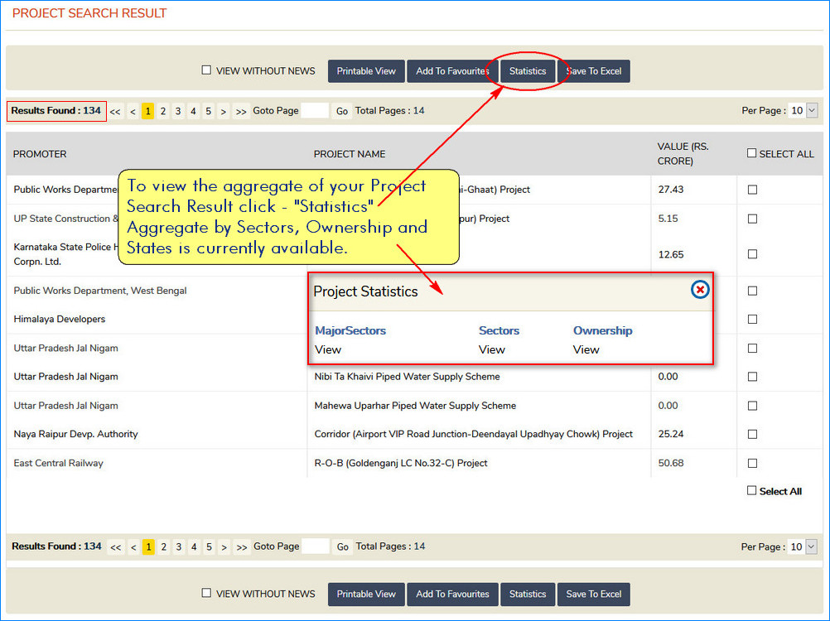The width and height of the screenshot is (830, 621).
Task: View MajorSectors statistics
Action: click(328, 349)
